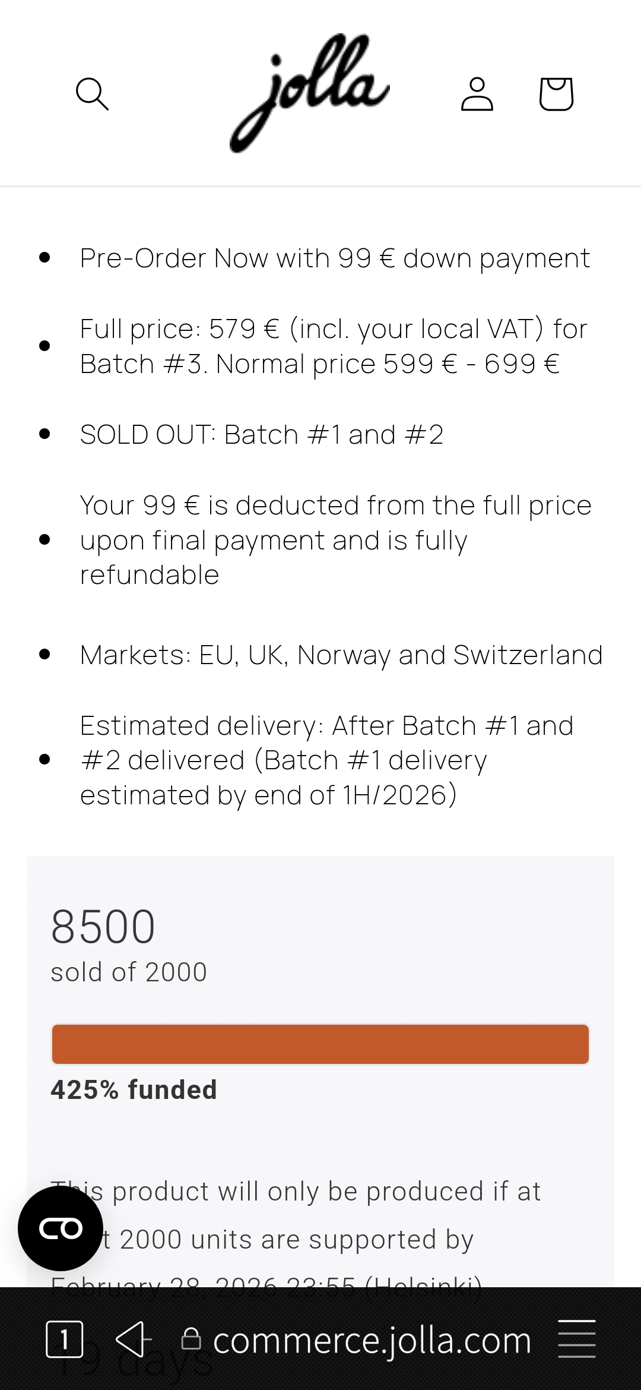Image resolution: width=641 pixels, height=1390 pixels.
Task: Open the shopping cart icon
Action: (556, 94)
